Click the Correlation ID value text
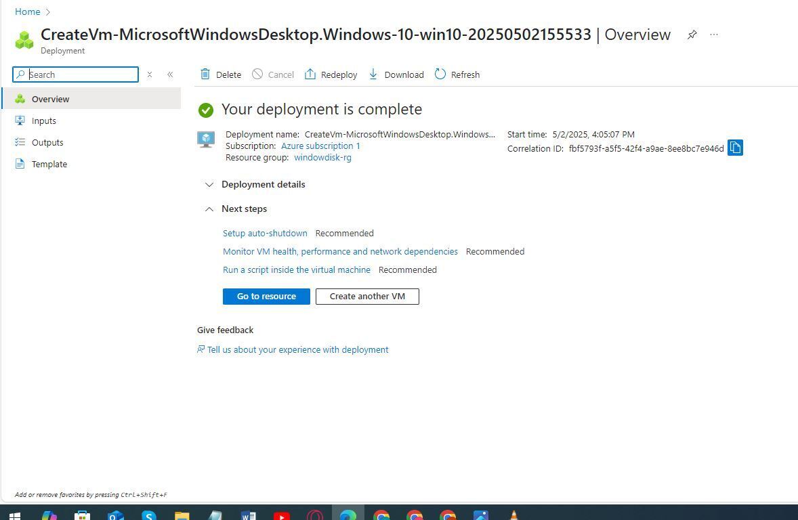The width and height of the screenshot is (798, 520). click(x=646, y=148)
